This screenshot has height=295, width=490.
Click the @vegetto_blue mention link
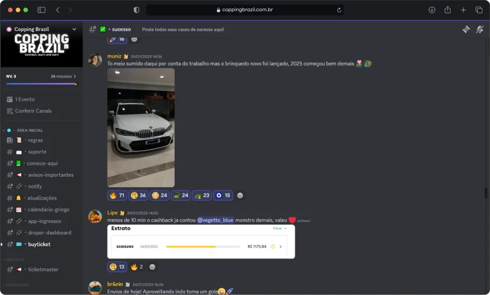click(x=215, y=220)
